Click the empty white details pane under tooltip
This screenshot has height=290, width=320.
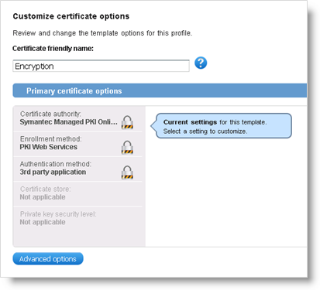pos(226,192)
